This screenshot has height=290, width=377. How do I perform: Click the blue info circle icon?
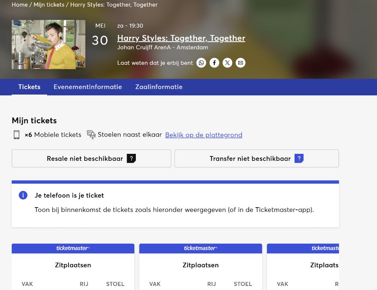pyautogui.click(x=23, y=195)
